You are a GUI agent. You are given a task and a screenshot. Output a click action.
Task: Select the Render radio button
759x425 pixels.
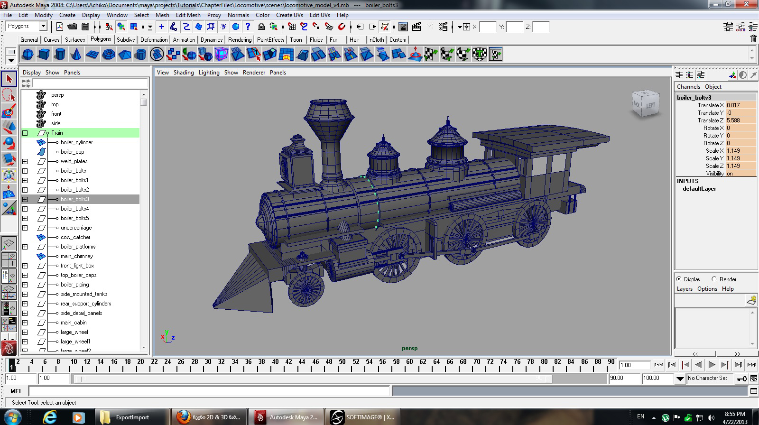(x=714, y=279)
